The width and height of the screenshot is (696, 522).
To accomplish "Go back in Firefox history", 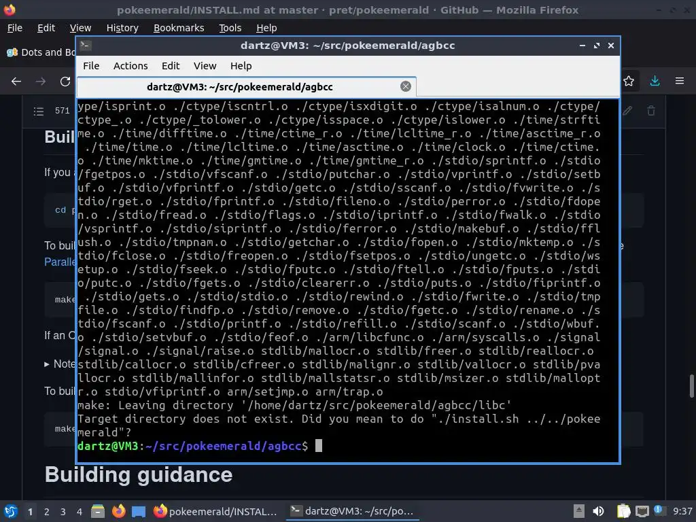I will 16,82.
